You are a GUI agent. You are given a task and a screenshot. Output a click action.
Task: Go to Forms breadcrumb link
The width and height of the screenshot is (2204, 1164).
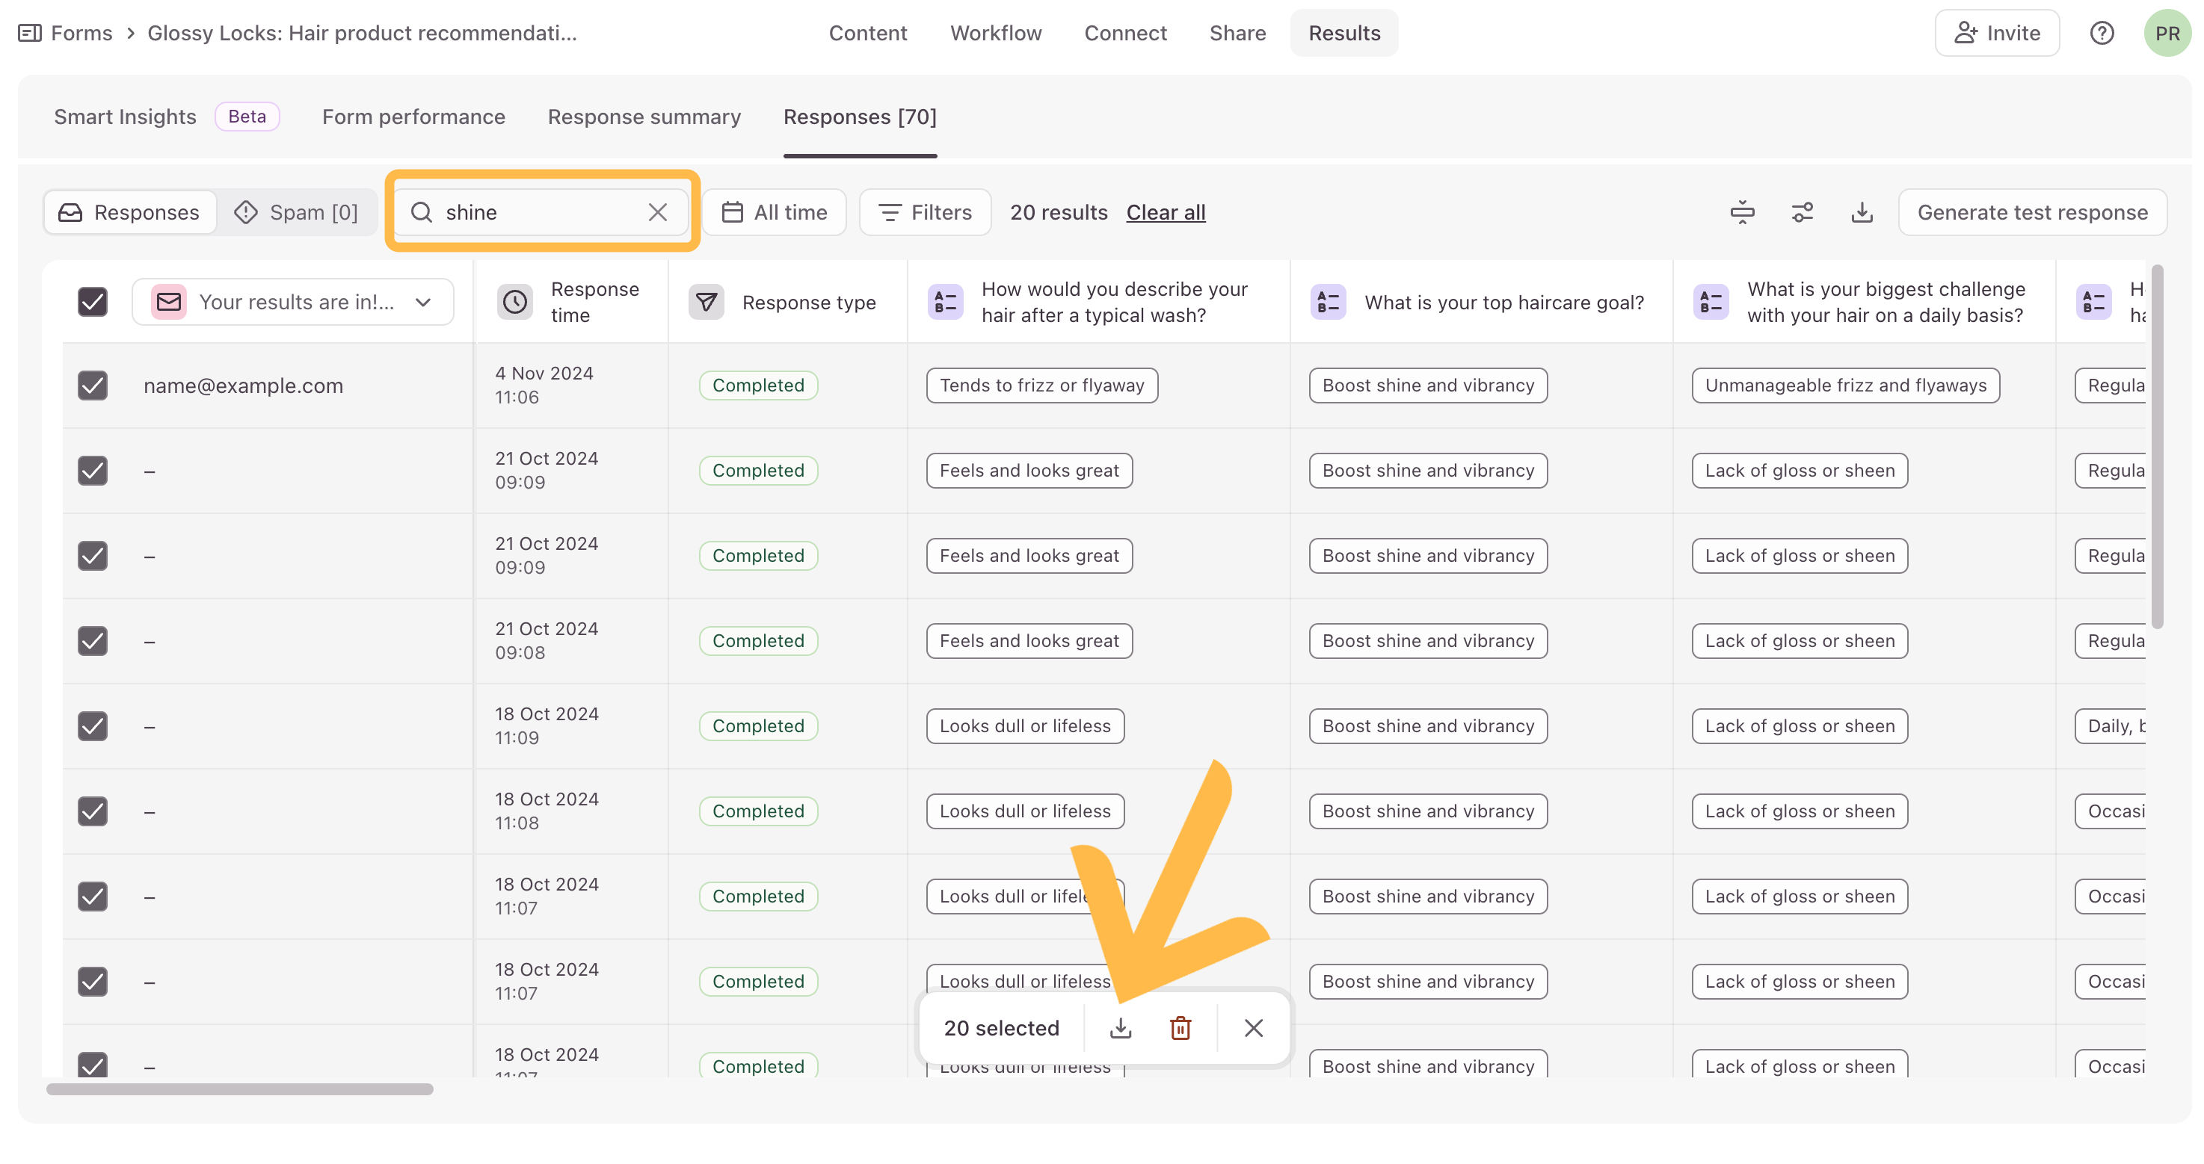pos(81,34)
